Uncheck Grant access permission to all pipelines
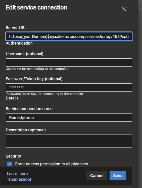The image size is (142, 188). click(9, 164)
